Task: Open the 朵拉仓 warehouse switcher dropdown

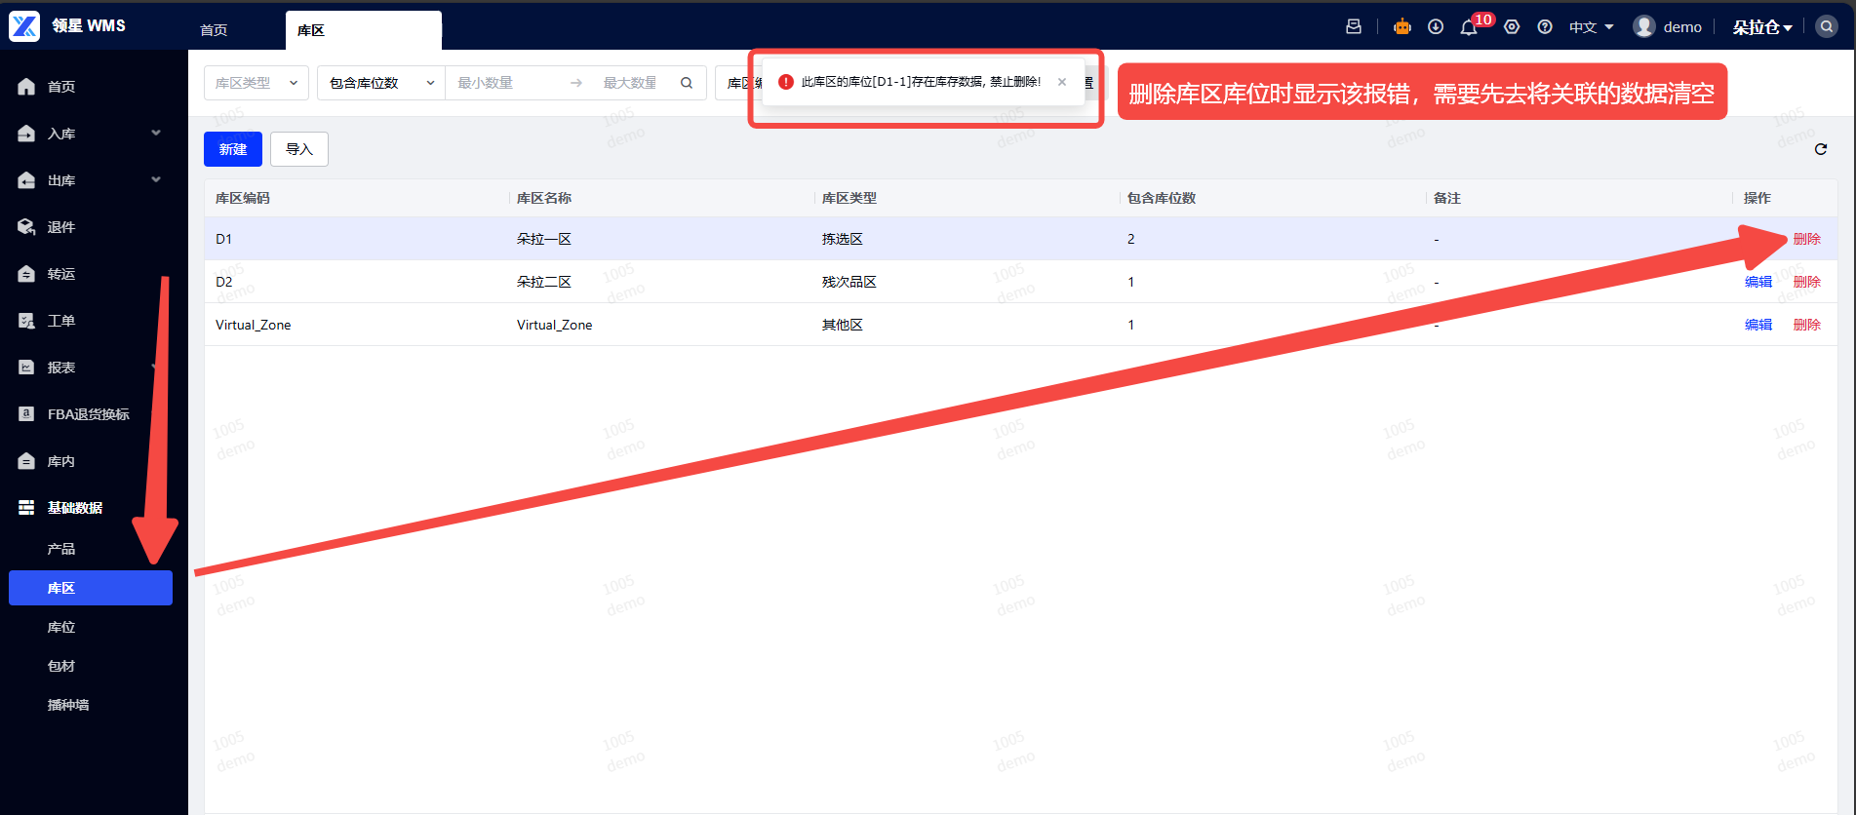Action: tap(1762, 27)
